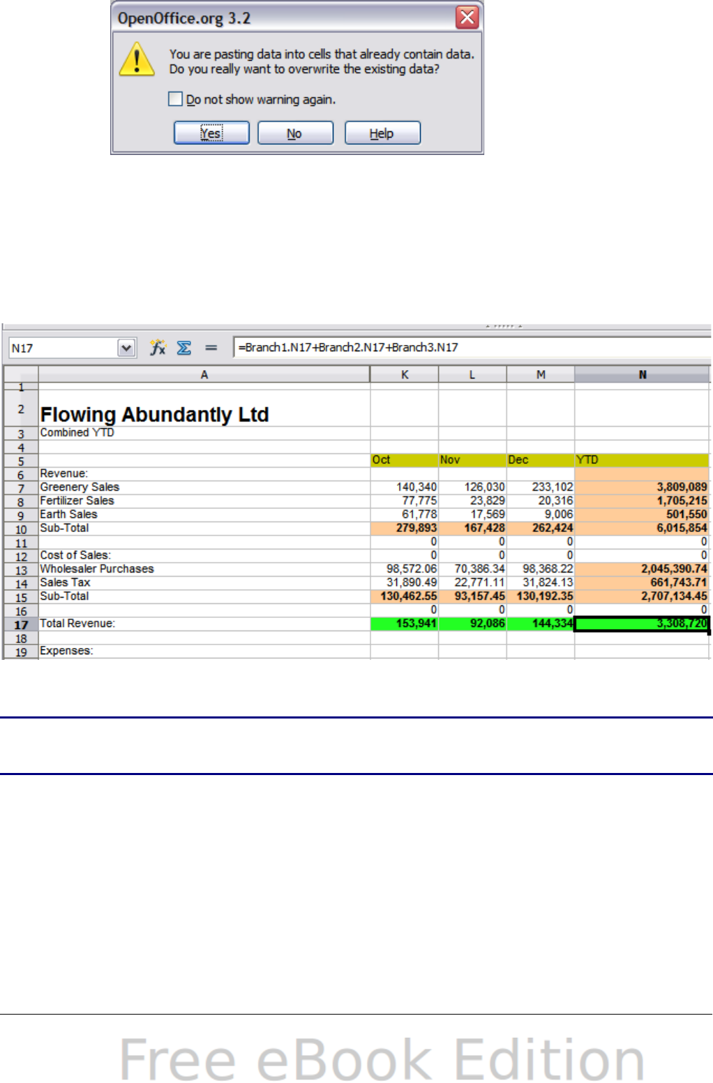Select row 10 header
The image size is (713, 1083).
pos(21,530)
